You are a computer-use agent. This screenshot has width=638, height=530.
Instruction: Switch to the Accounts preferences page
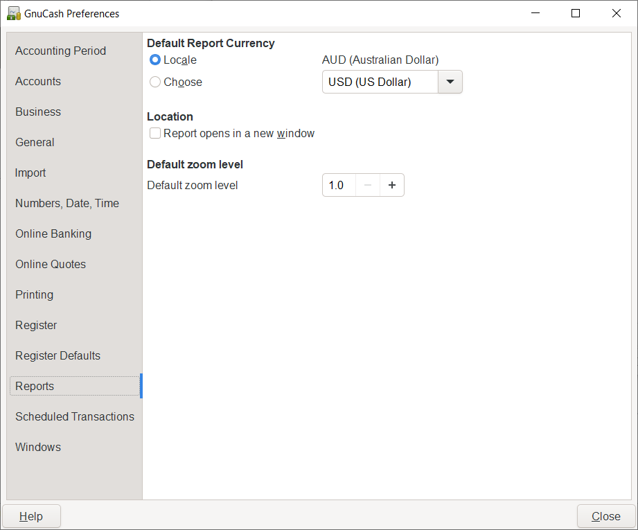[x=38, y=81]
